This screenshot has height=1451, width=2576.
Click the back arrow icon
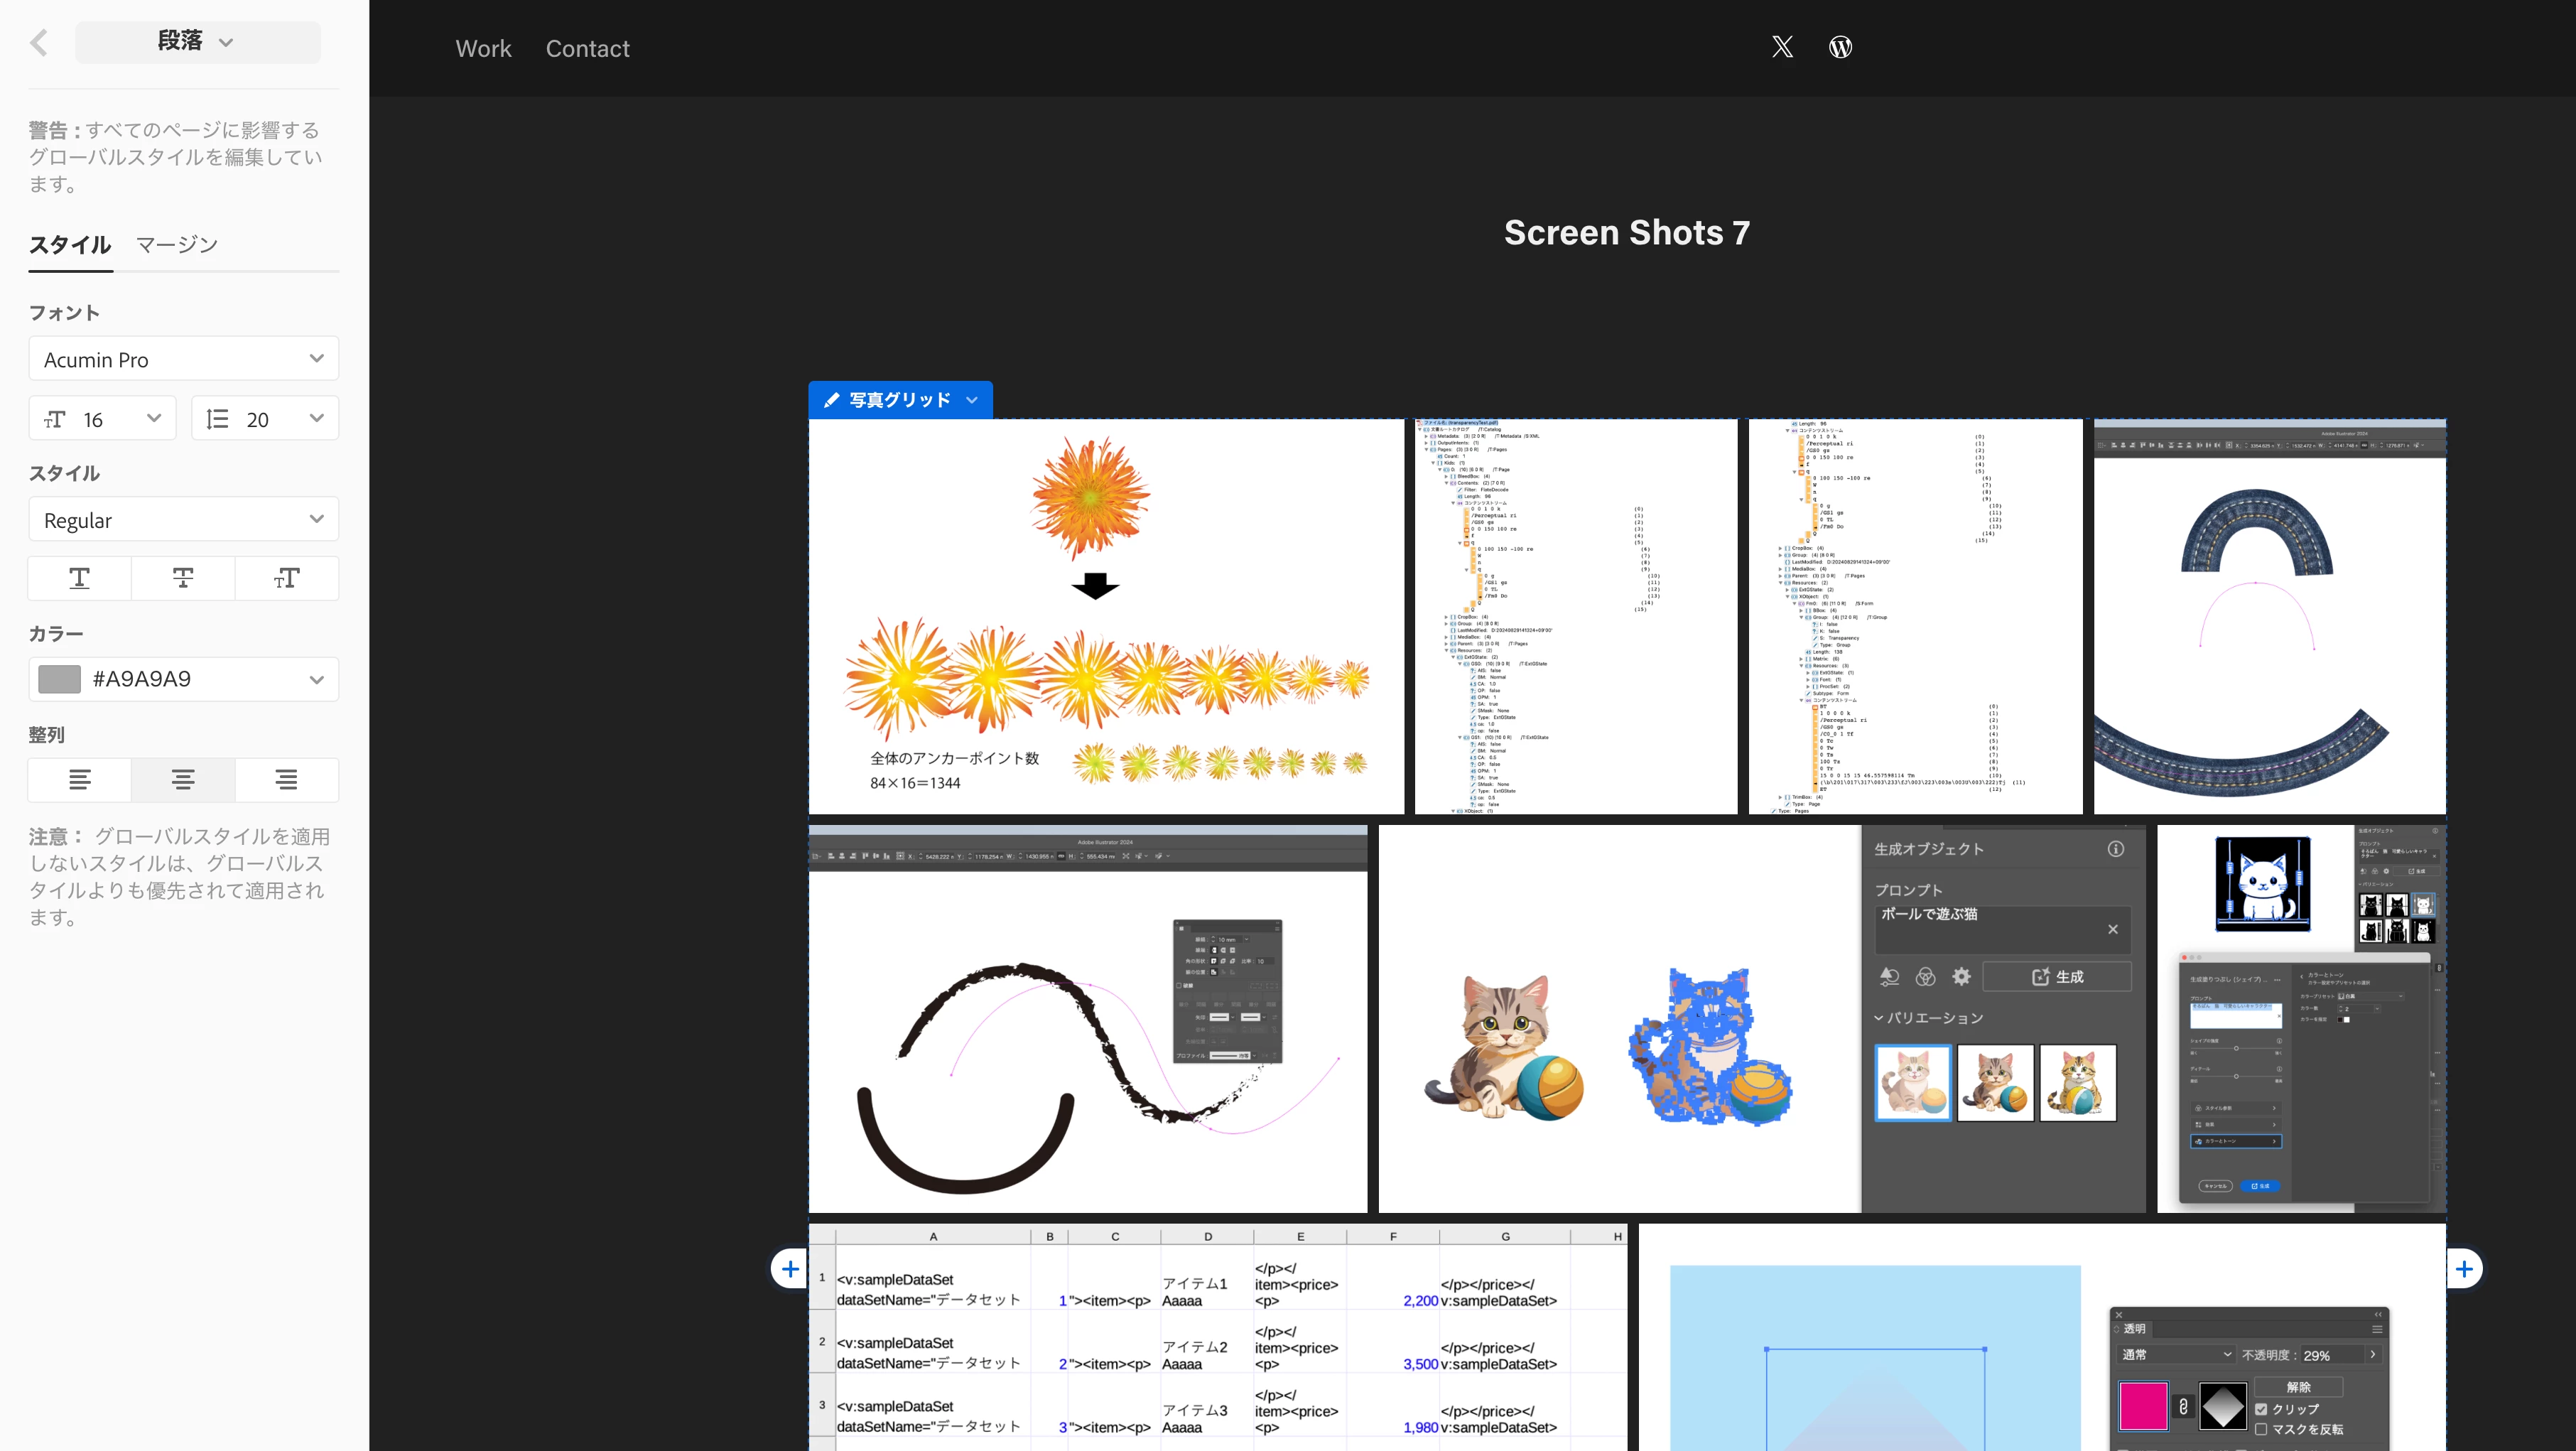[39, 43]
